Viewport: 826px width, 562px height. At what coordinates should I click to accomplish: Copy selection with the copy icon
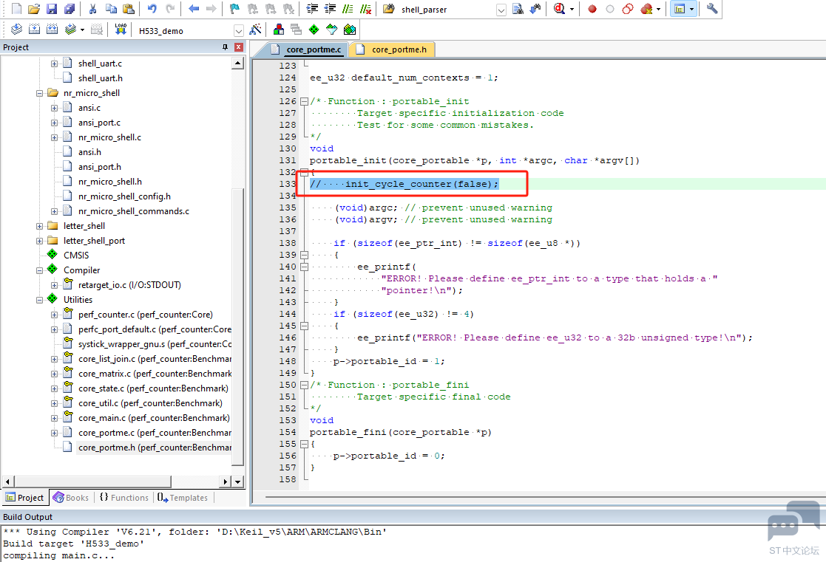point(111,9)
